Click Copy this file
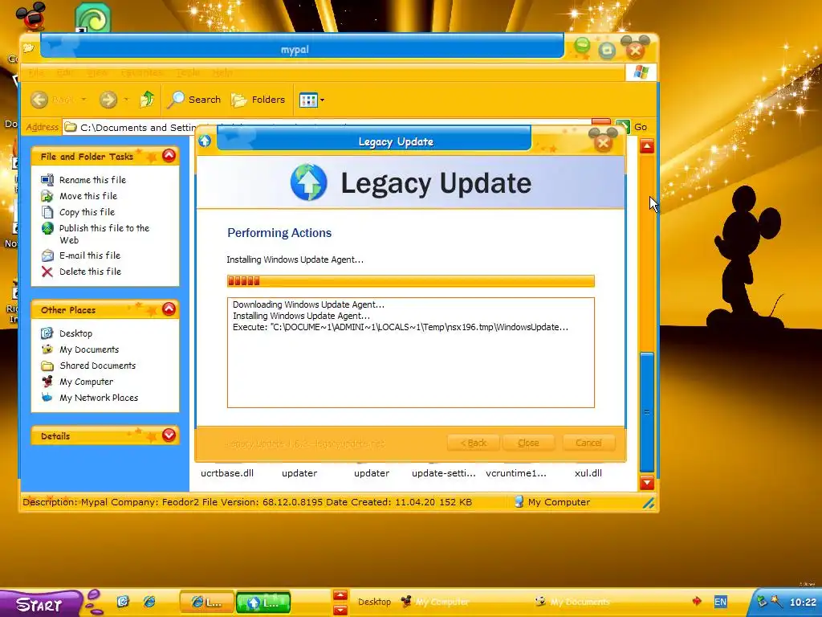 pyautogui.click(x=87, y=212)
